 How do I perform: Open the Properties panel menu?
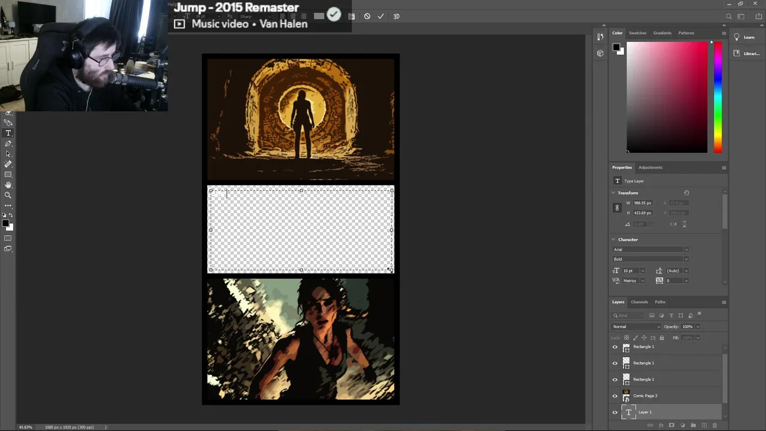[x=724, y=168]
